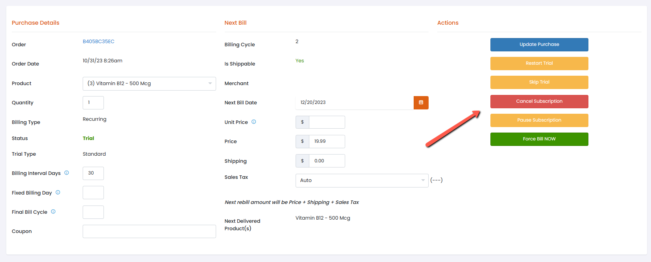Open the Sales Tax Auto dropdown
This screenshot has width=651, height=262.
tap(361, 180)
